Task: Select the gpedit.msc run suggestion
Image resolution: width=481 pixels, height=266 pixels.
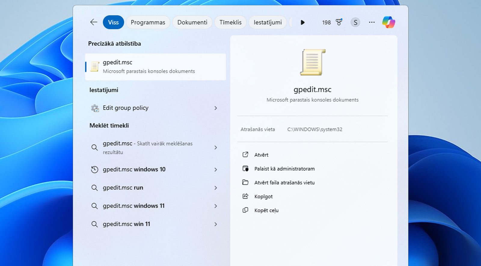Action: [155, 188]
